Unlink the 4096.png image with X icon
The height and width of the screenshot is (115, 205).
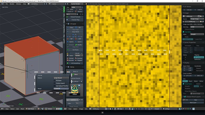(203, 16)
